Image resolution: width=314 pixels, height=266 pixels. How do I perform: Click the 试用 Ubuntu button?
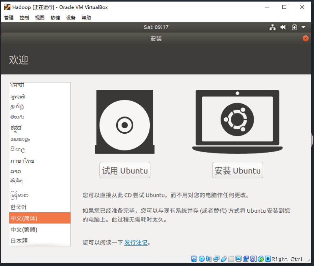click(x=125, y=170)
